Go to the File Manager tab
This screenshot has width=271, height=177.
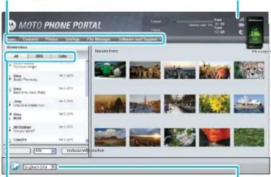point(99,39)
